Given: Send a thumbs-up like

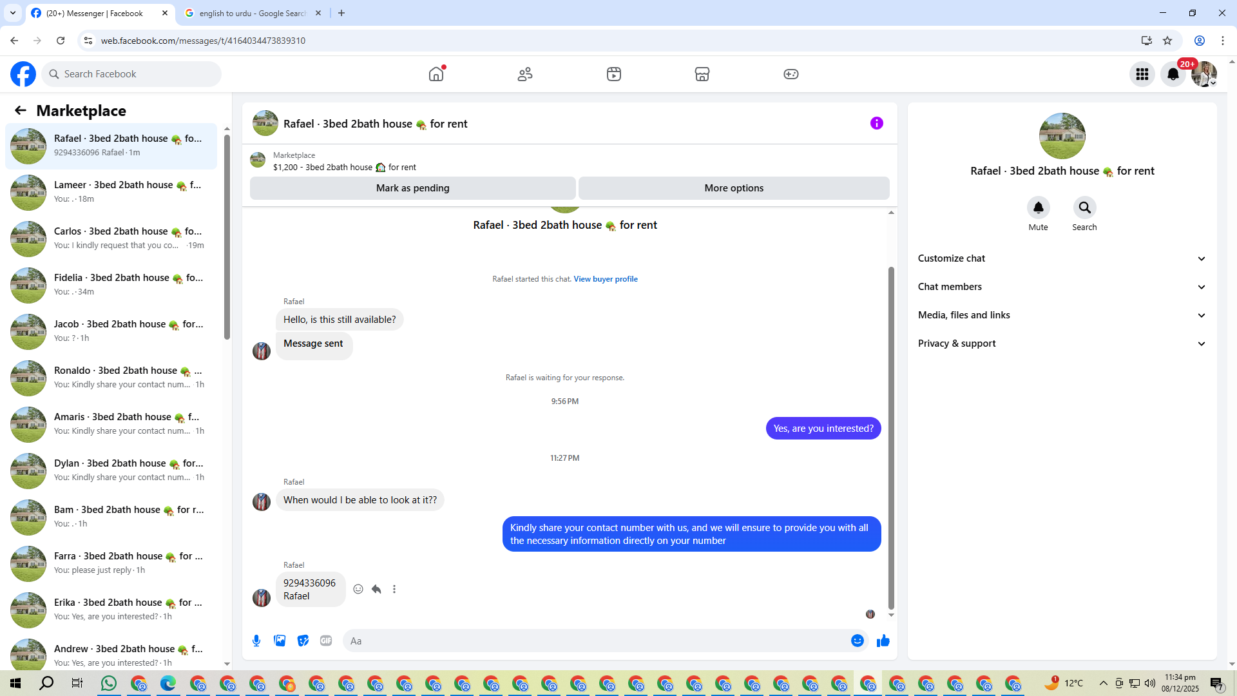Looking at the screenshot, I should [x=883, y=641].
